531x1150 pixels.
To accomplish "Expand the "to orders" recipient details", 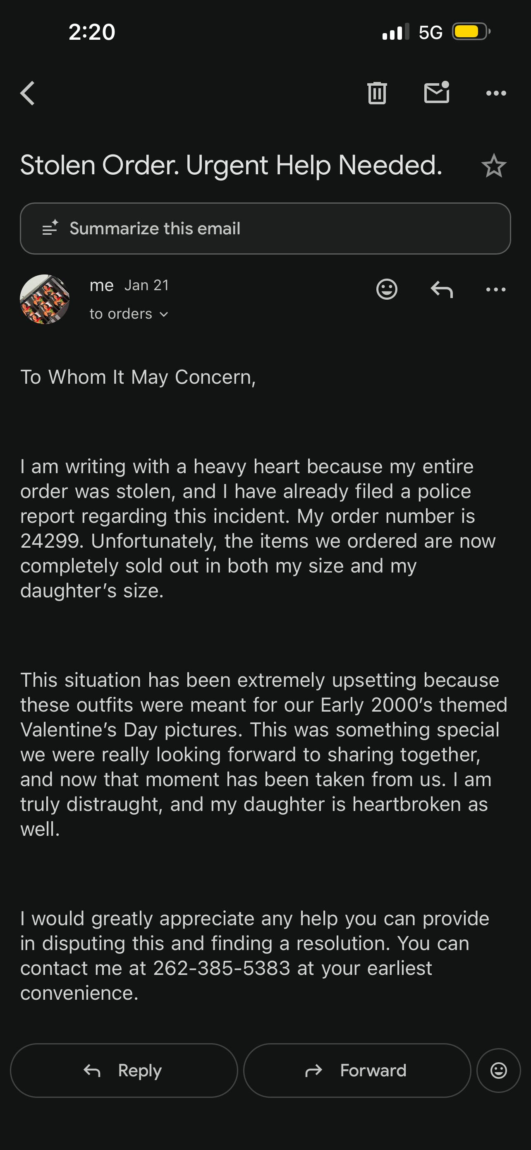I will 129,314.
